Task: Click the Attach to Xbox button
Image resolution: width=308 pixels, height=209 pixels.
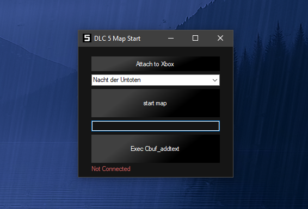Action: [156, 64]
